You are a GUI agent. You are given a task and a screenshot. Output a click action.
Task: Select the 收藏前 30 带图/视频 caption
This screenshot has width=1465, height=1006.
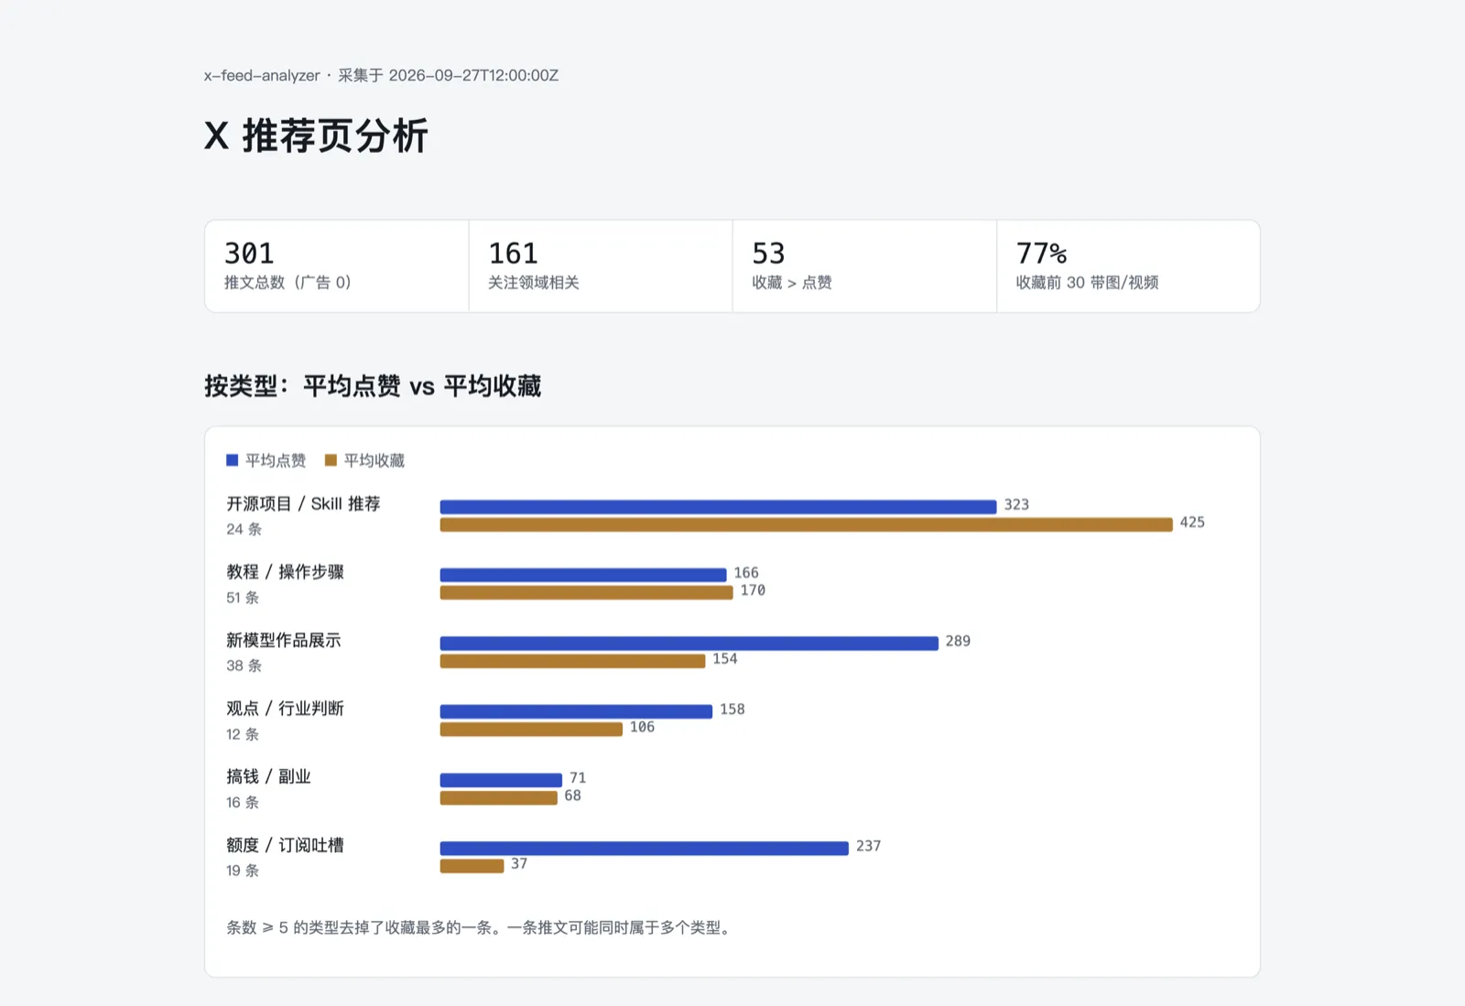(1087, 282)
